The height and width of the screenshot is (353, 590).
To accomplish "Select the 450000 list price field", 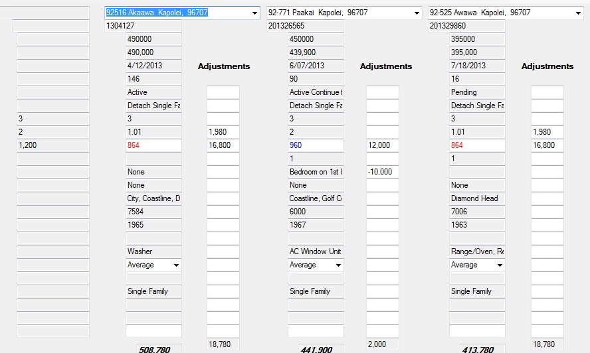I will click(x=316, y=39).
